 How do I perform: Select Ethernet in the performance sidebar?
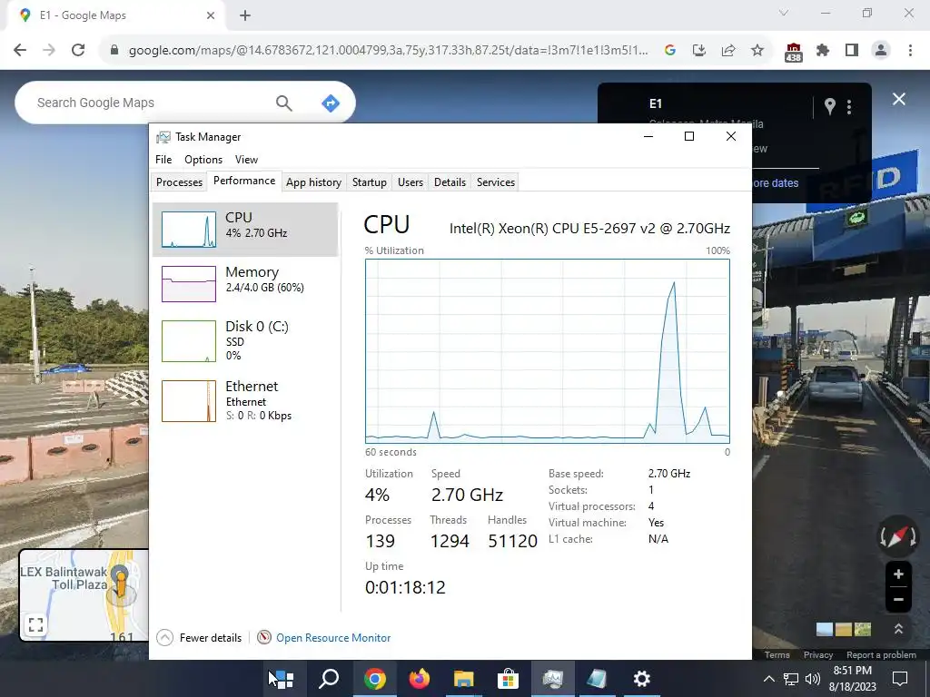tap(245, 400)
